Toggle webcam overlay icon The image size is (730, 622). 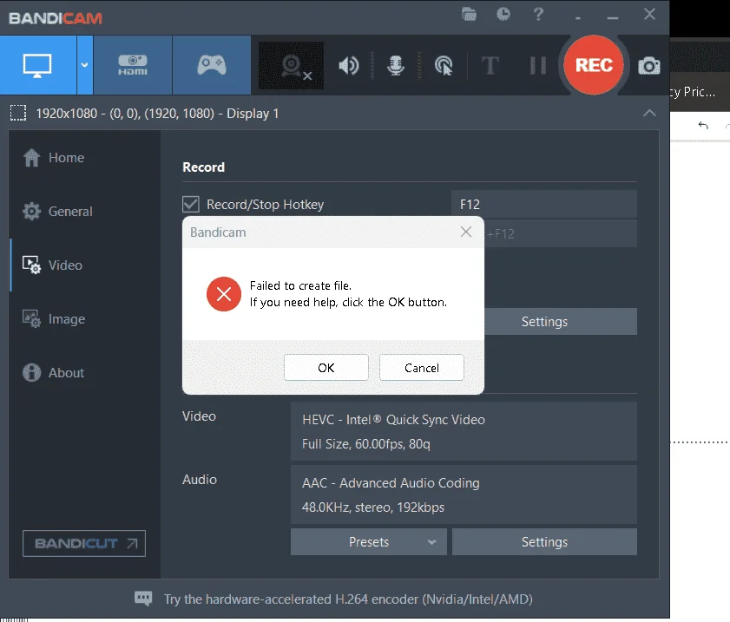292,66
